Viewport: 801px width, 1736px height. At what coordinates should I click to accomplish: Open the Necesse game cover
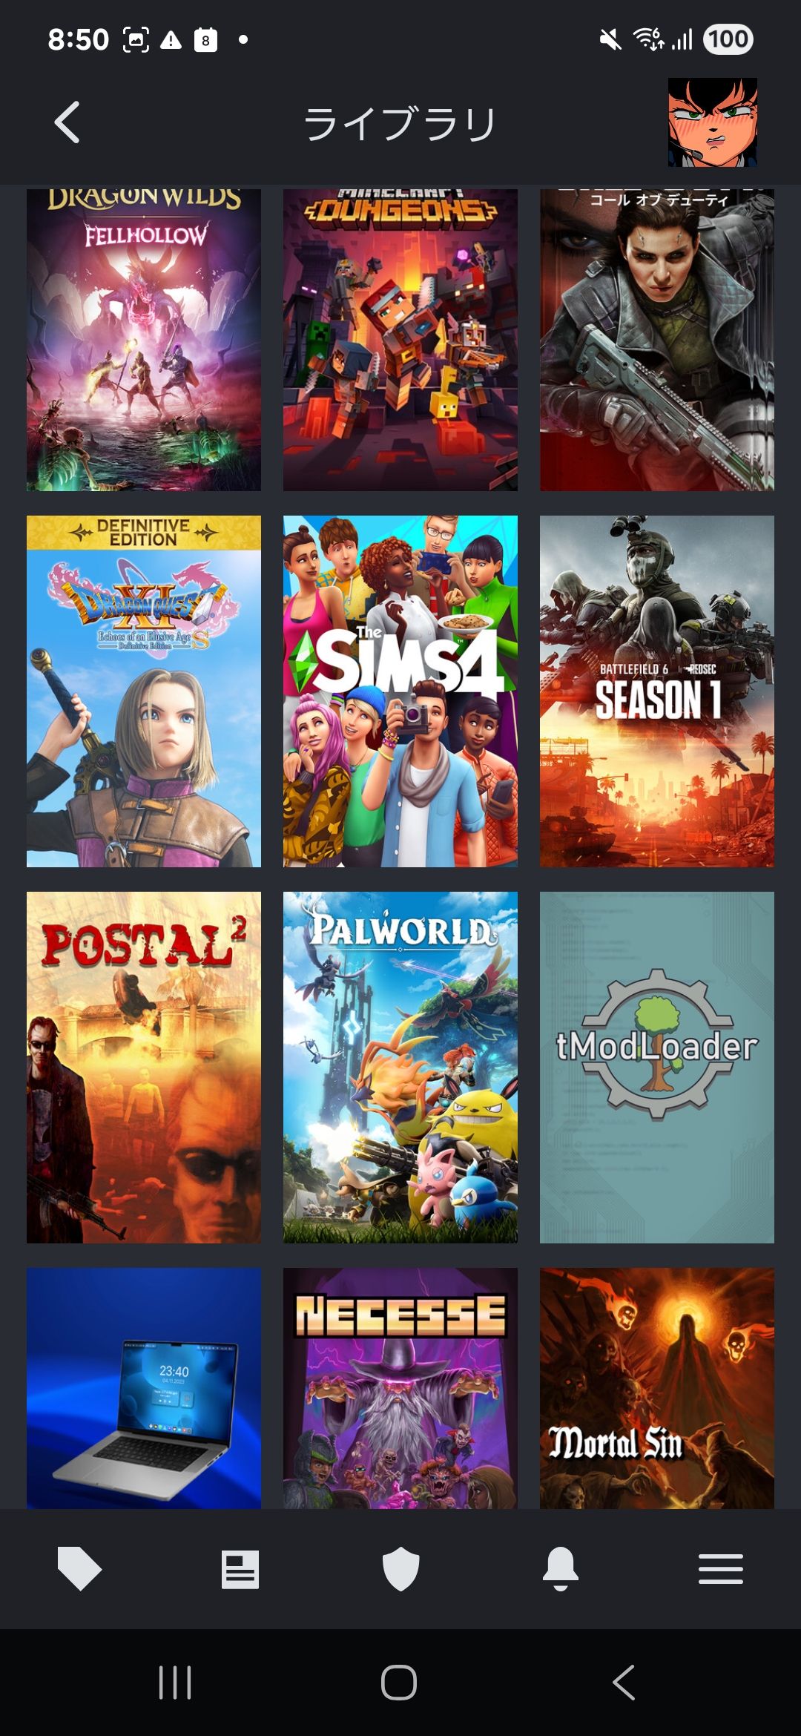(x=400, y=1388)
